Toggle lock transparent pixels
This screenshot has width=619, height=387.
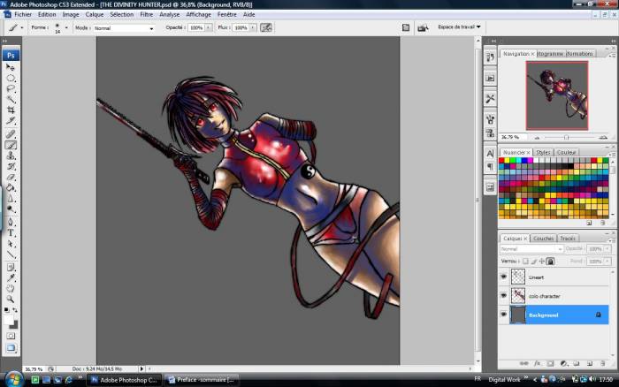pos(525,262)
